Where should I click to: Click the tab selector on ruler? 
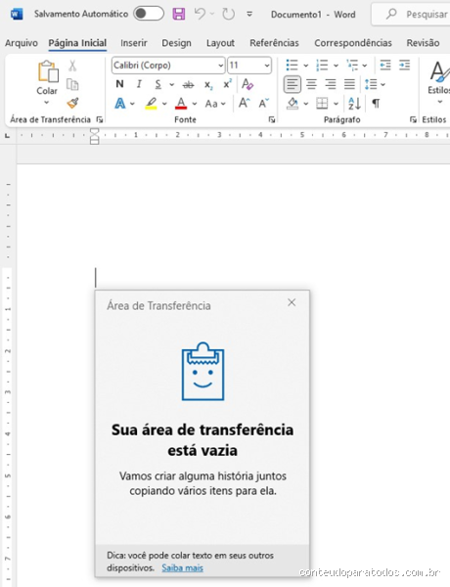point(7,136)
